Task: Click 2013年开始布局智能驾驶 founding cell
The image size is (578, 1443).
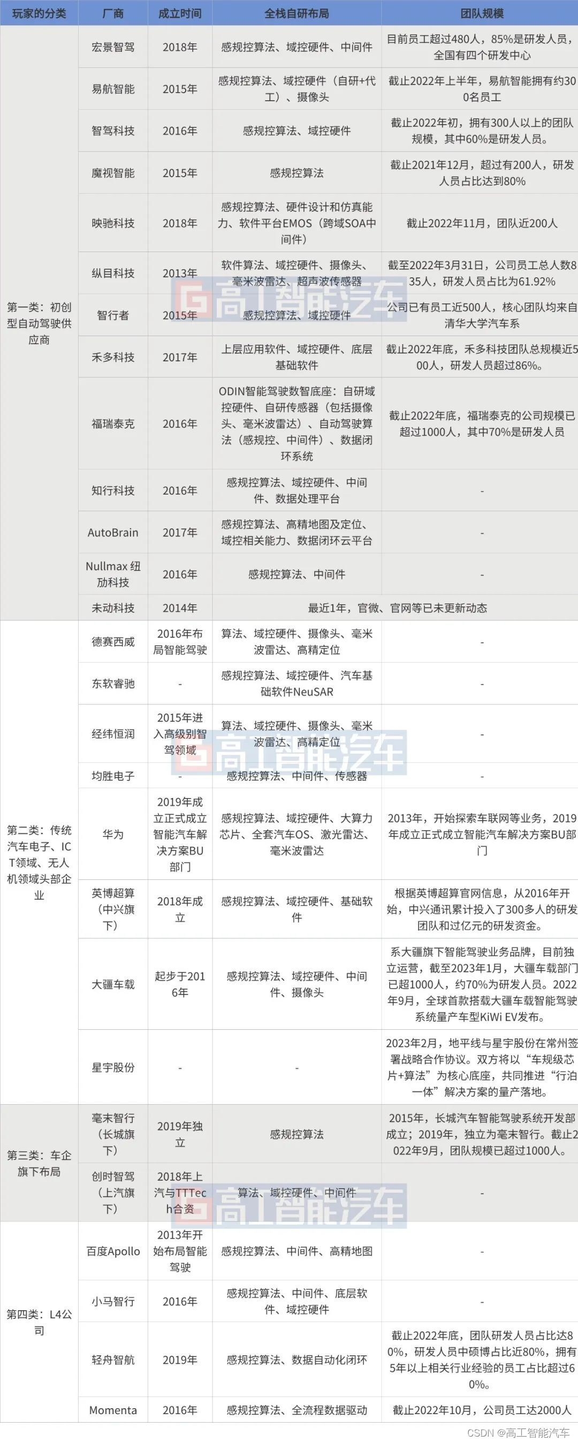Action: [x=180, y=1251]
